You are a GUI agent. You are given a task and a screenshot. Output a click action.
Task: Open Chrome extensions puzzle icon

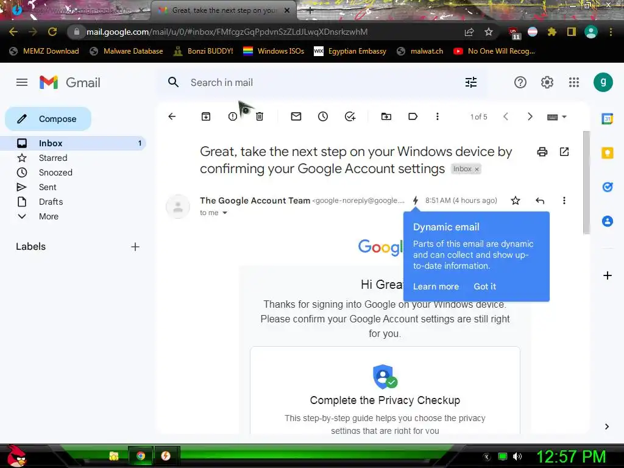(x=551, y=32)
